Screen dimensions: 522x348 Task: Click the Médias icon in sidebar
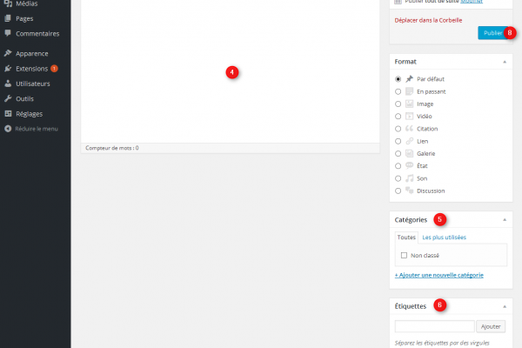click(x=8, y=3)
